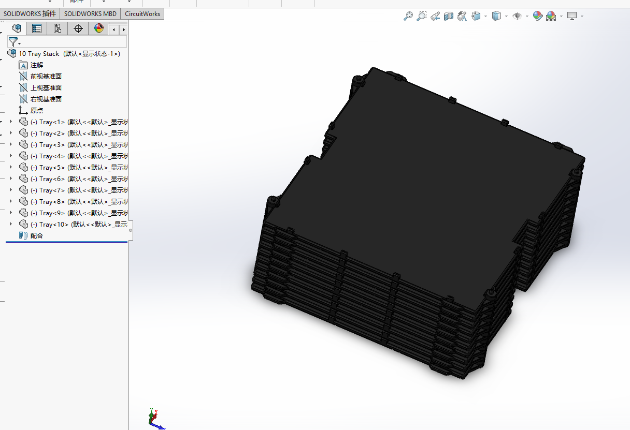Image resolution: width=630 pixels, height=430 pixels.
Task: Open the SOLIDWORKS MBD tab
Action: coord(91,14)
